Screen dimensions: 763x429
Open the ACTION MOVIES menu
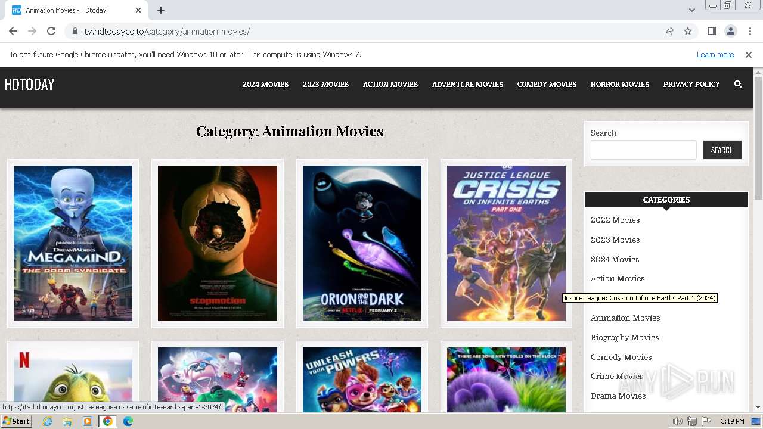coord(390,85)
